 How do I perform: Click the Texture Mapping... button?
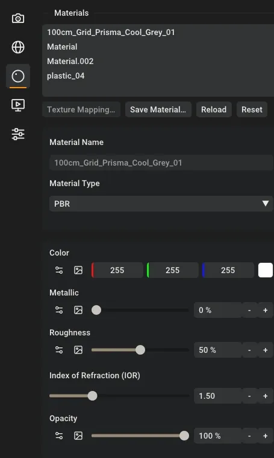pyautogui.click(x=81, y=109)
